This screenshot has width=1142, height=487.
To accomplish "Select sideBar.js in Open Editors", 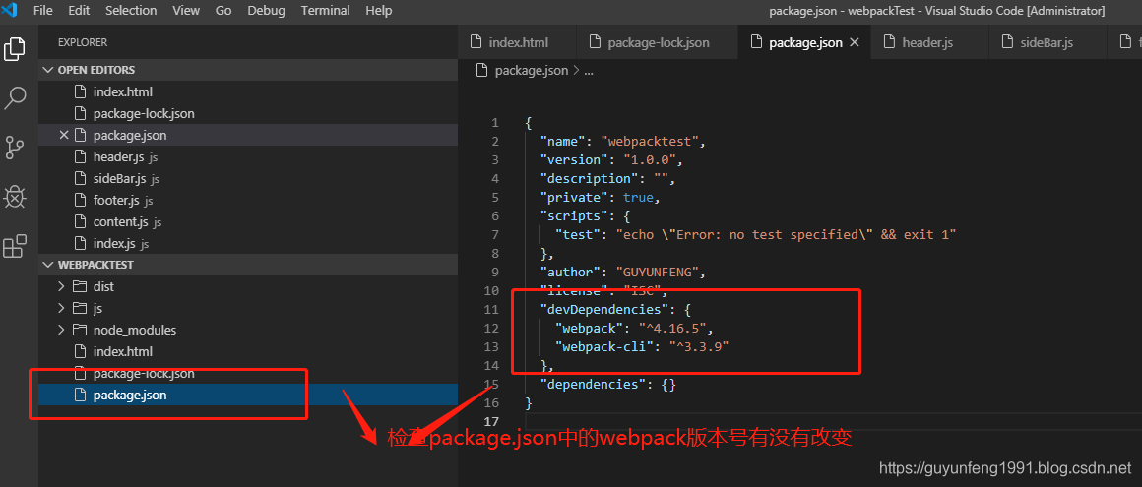I will coord(248,178).
